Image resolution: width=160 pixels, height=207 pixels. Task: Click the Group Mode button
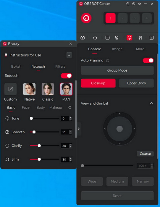click(x=117, y=70)
